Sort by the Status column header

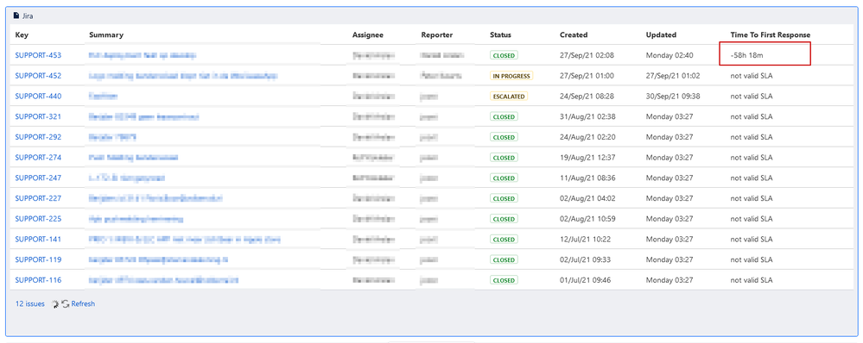[500, 34]
